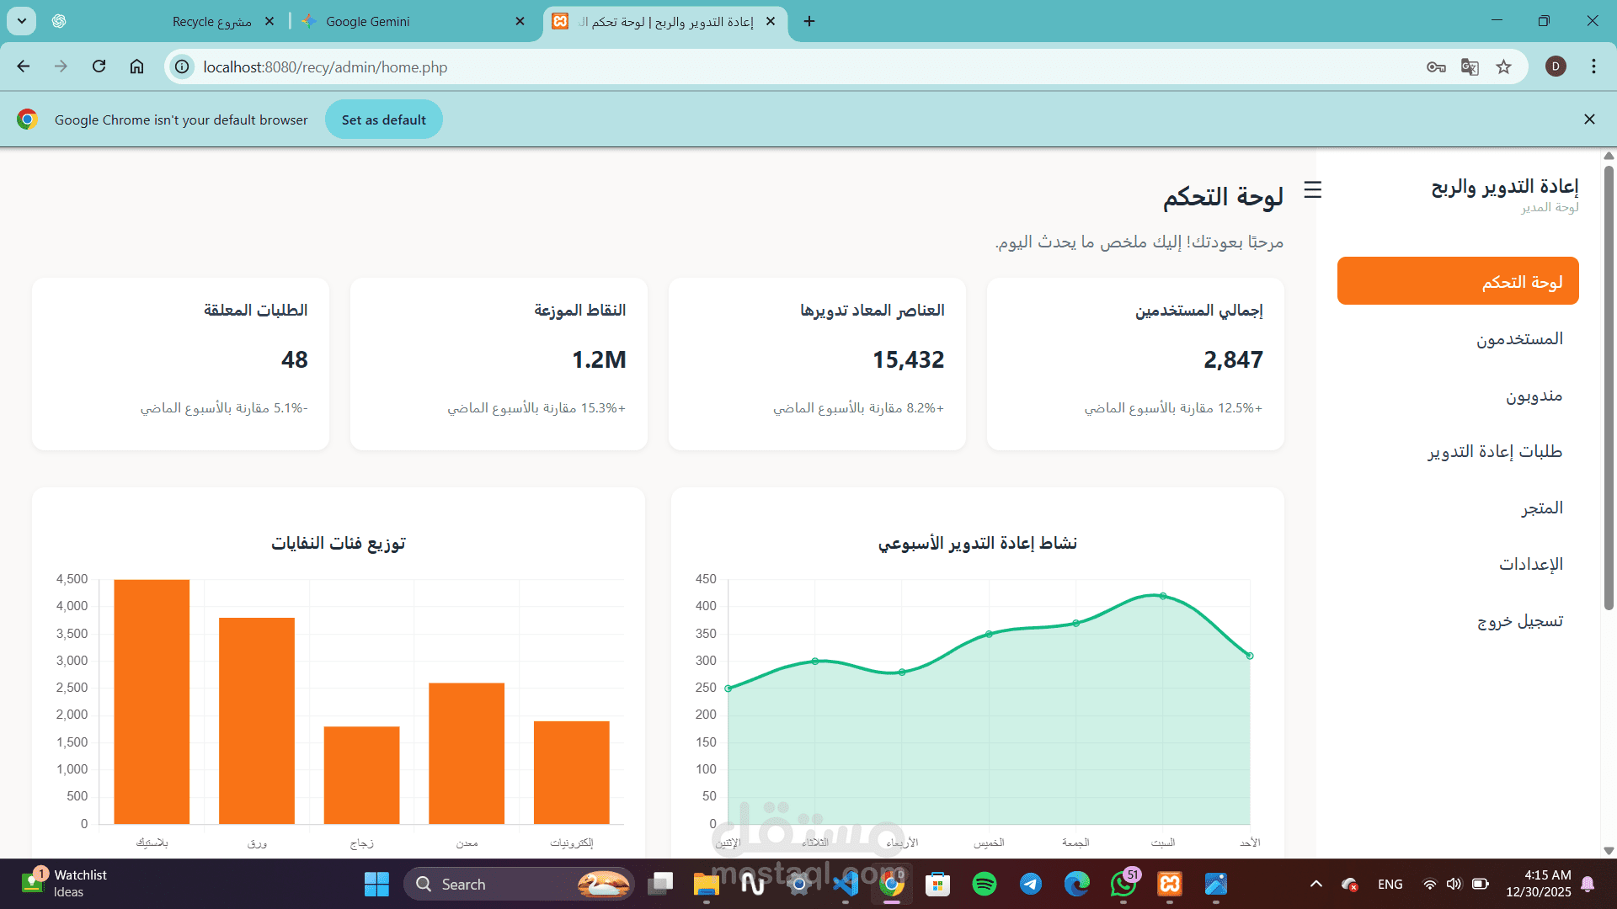Screen dimensions: 1617x909
Task: Open WhatsApp from the taskbar
Action: click(x=1123, y=884)
